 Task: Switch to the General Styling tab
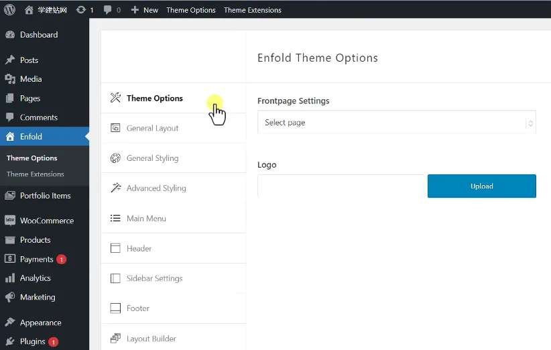click(174, 158)
